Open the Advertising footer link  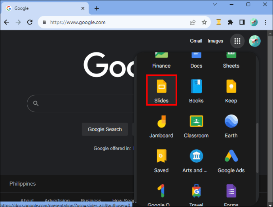click(57, 201)
